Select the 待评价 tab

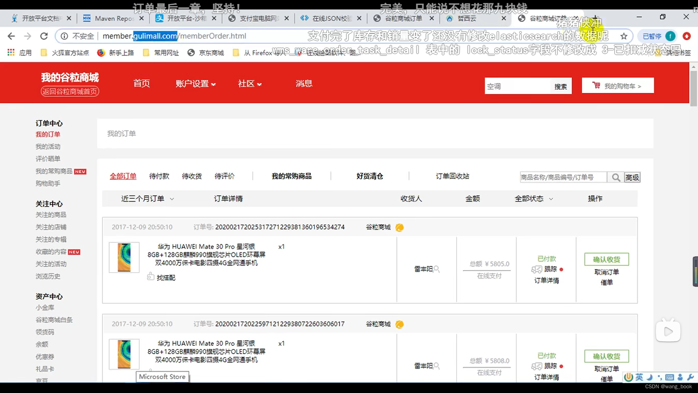[225, 176]
